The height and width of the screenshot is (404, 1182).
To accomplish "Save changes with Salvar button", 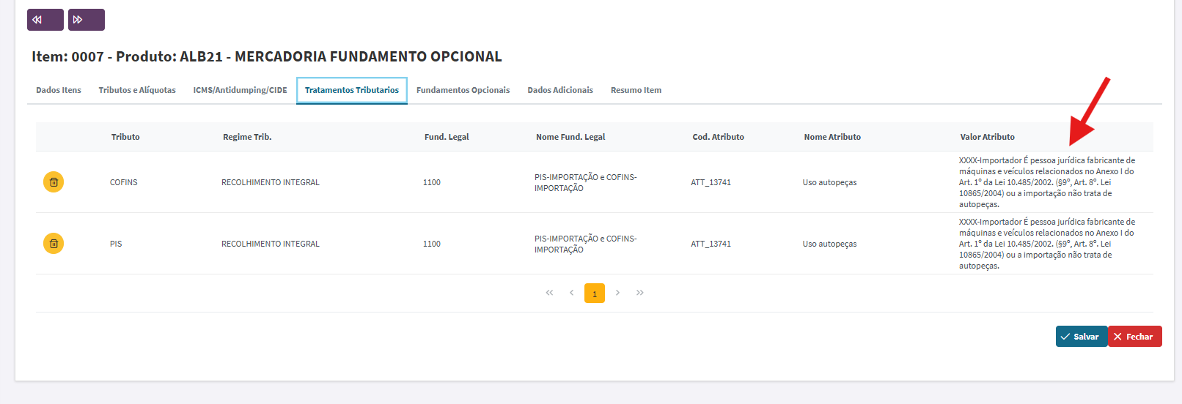I will pyautogui.click(x=1082, y=337).
